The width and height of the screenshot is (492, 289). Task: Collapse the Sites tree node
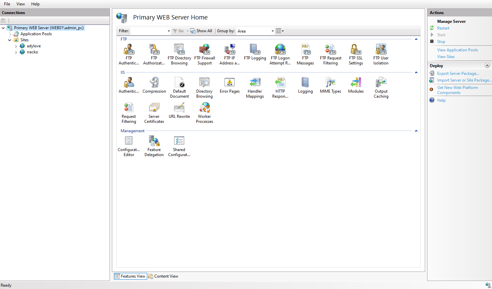(10, 40)
